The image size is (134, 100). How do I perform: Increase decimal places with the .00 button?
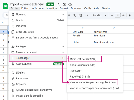click(80, 15)
